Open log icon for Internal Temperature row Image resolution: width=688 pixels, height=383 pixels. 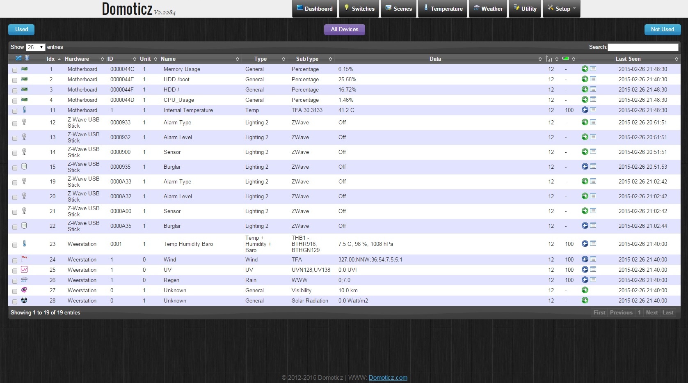coord(593,110)
